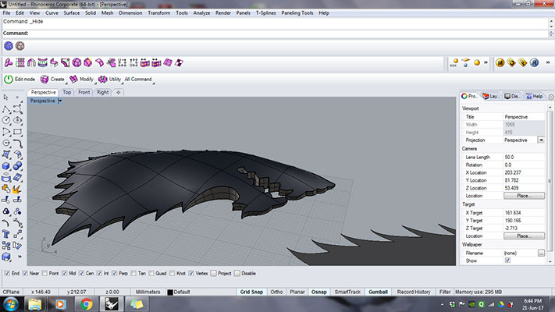This screenshot has width=555, height=312.
Task: Expand the material toolbar overflow chevron
Action: [548, 62]
